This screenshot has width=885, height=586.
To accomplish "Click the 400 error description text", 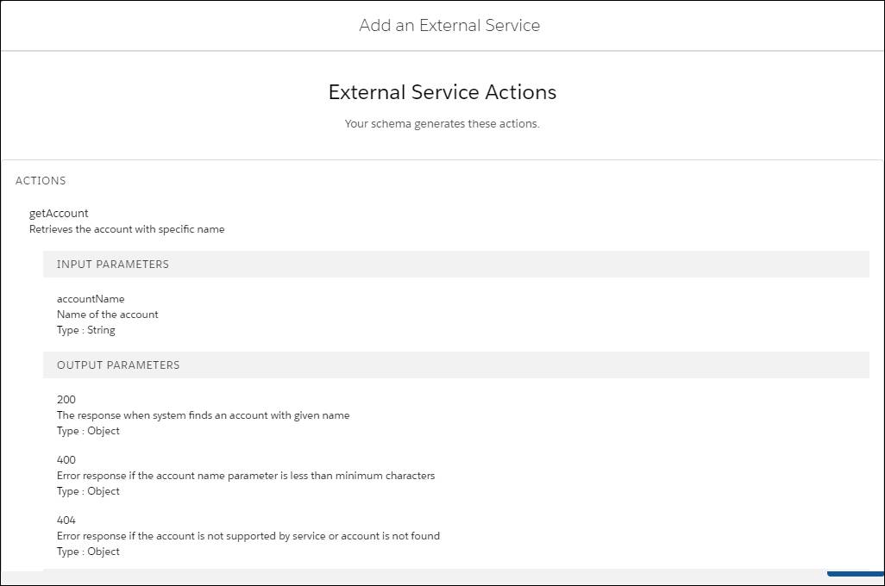I will [x=246, y=476].
